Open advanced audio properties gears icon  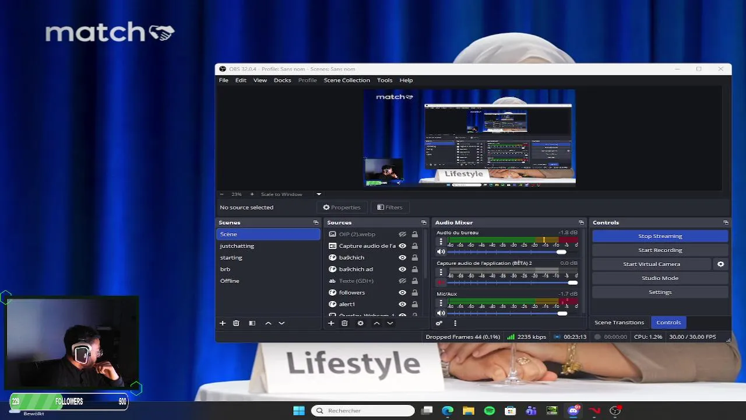click(439, 323)
